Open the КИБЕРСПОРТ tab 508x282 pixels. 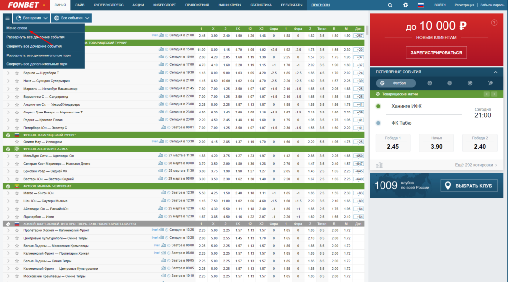(x=165, y=5)
